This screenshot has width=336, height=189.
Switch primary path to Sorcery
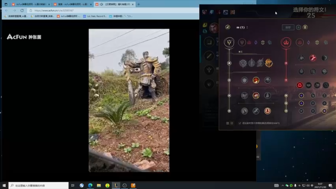click(x=256, y=42)
